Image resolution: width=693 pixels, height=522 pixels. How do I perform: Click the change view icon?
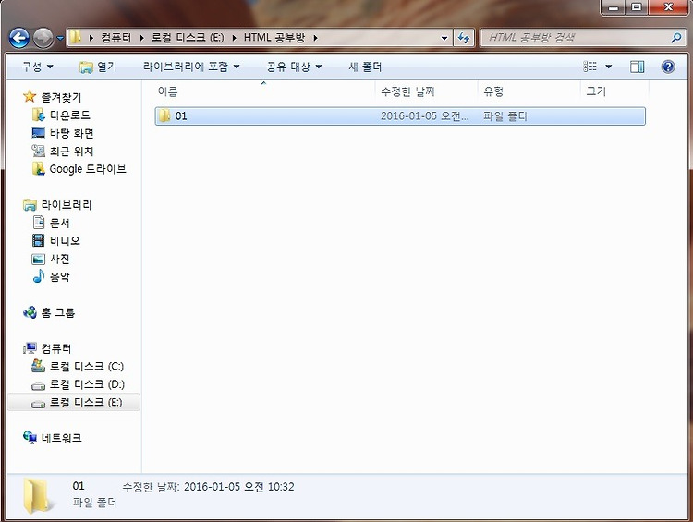pyautogui.click(x=590, y=67)
